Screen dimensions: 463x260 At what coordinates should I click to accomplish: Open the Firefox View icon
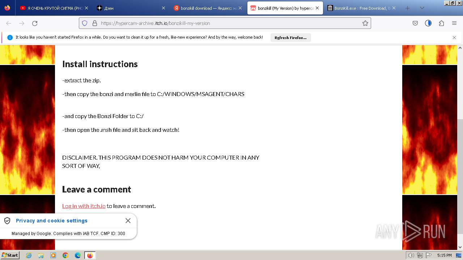click(x=7, y=8)
